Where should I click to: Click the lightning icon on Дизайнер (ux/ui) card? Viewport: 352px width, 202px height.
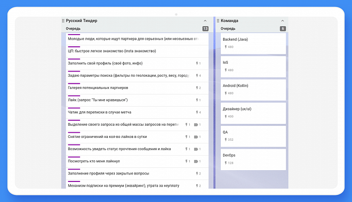(226, 116)
